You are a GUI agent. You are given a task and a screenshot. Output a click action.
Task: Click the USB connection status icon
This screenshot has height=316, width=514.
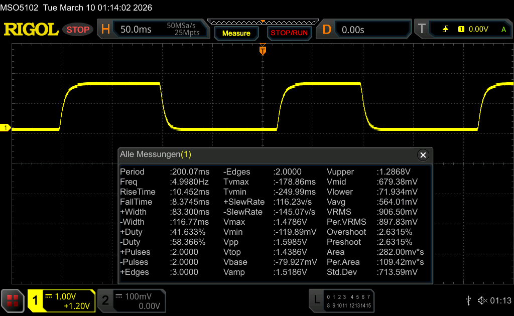[x=468, y=300]
